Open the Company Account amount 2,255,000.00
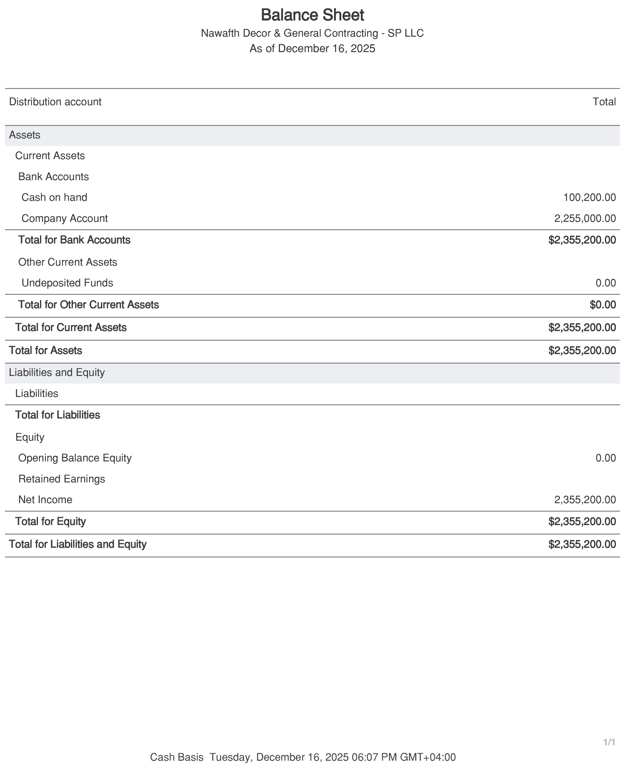The height and width of the screenshot is (765, 625). coord(585,219)
